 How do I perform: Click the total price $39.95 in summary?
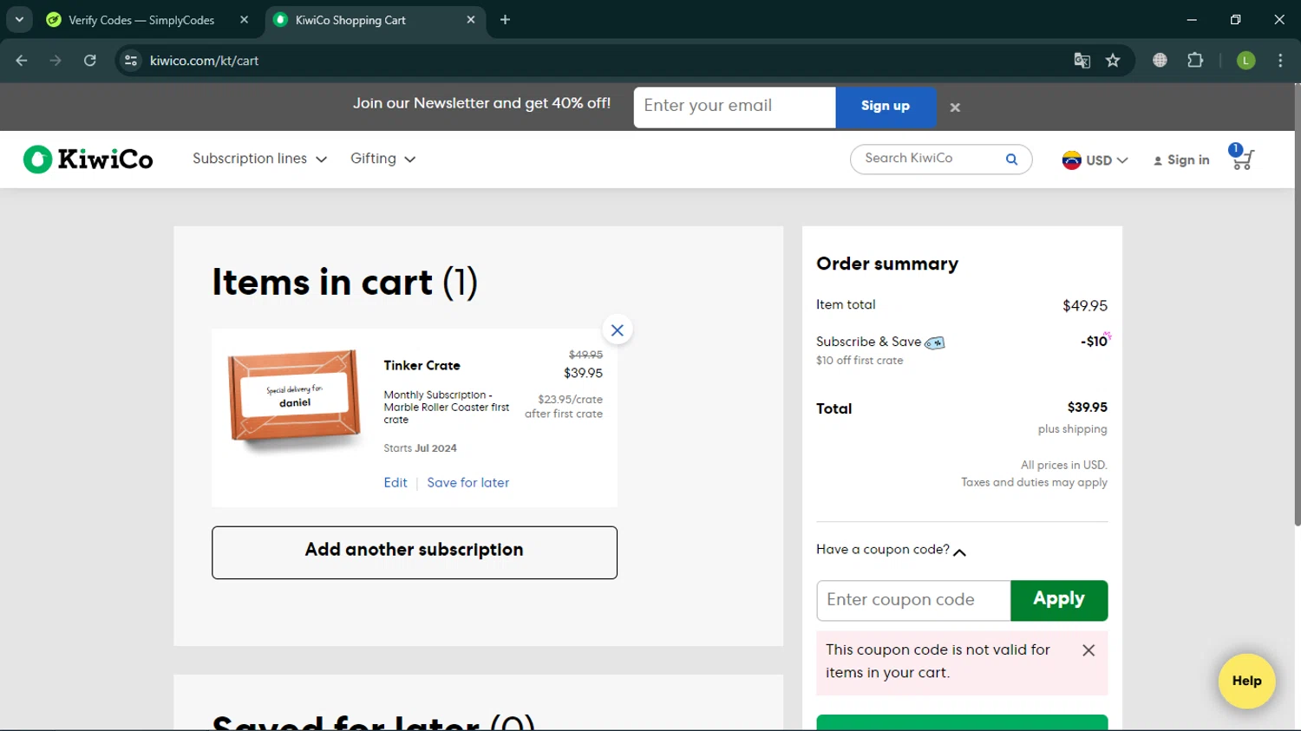(1087, 408)
